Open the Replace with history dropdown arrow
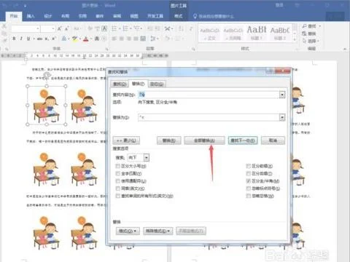 pos(282,117)
